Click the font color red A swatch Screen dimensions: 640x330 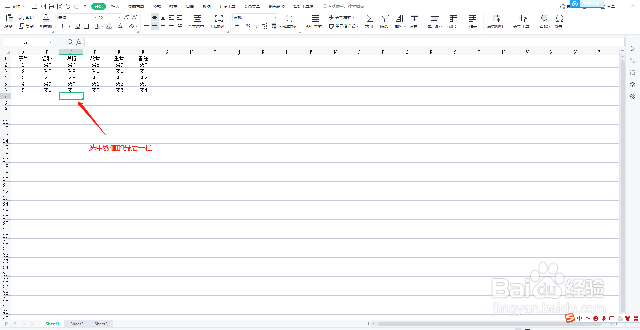(120, 26)
